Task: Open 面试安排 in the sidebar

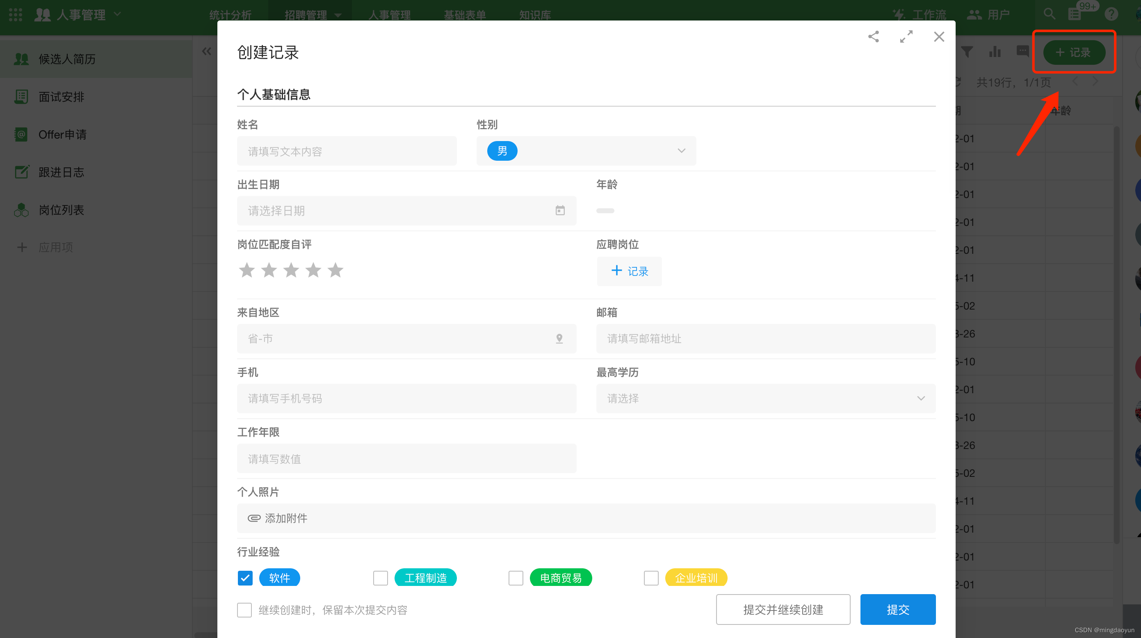Action: coord(62,97)
